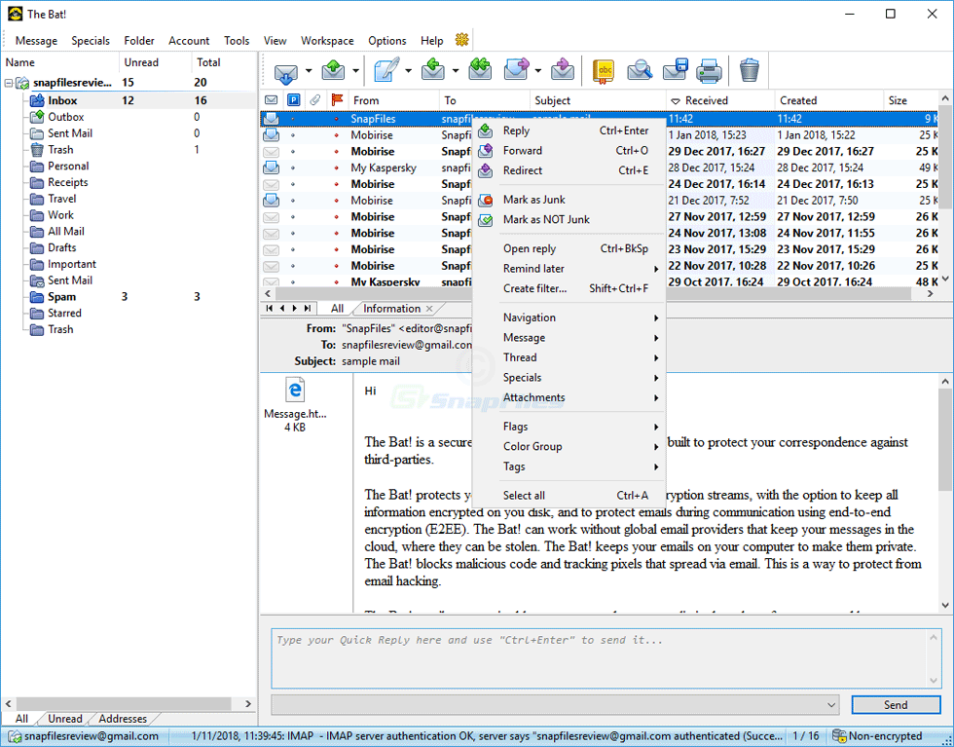This screenshot has height=747, width=954.
Task: Jump to last message with navigation arrow
Action: (x=308, y=309)
